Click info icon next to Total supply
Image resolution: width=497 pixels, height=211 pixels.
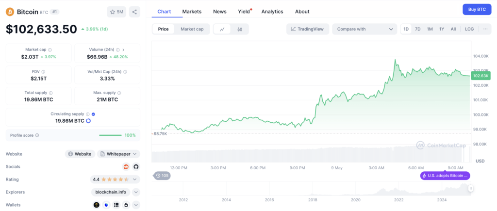(51, 93)
